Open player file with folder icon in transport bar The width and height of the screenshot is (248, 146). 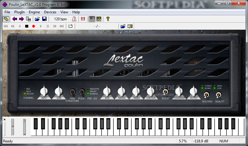pyautogui.click(x=123, y=26)
